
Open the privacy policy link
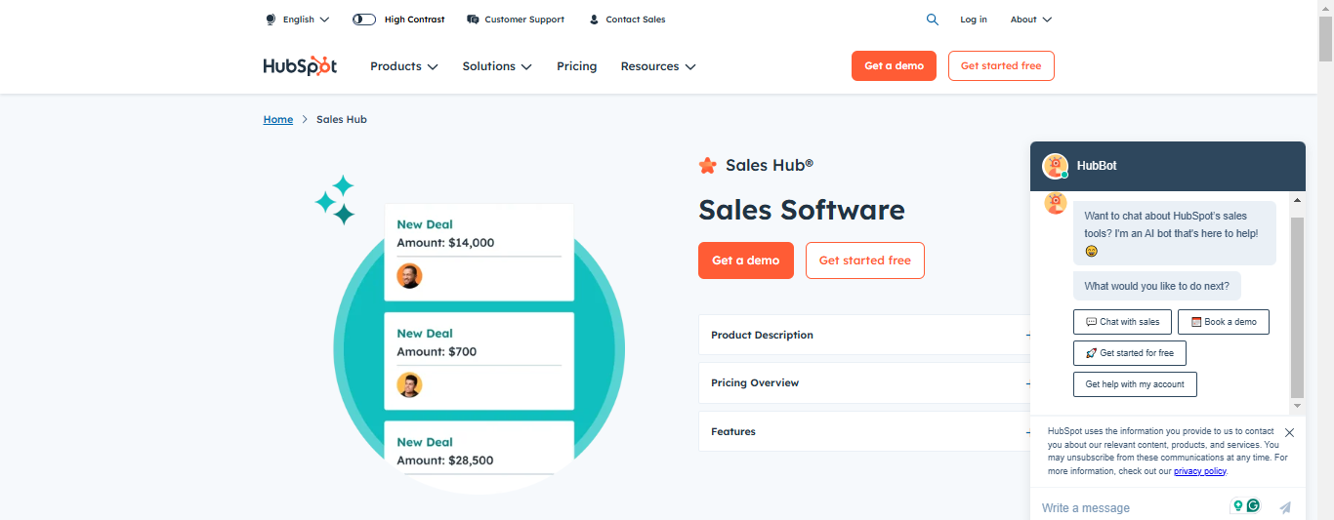tap(1199, 471)
